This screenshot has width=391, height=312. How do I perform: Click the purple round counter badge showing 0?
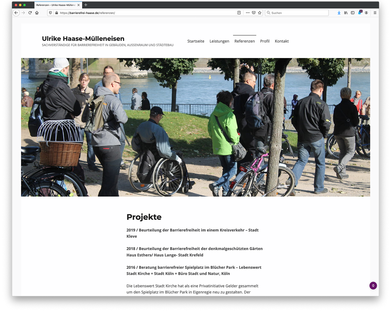pos(373,286)
